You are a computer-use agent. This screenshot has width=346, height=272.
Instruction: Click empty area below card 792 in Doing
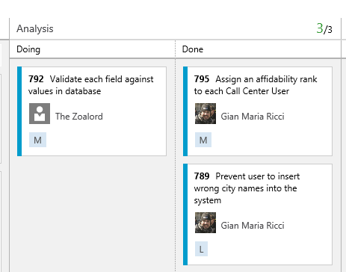click(92, 211)
